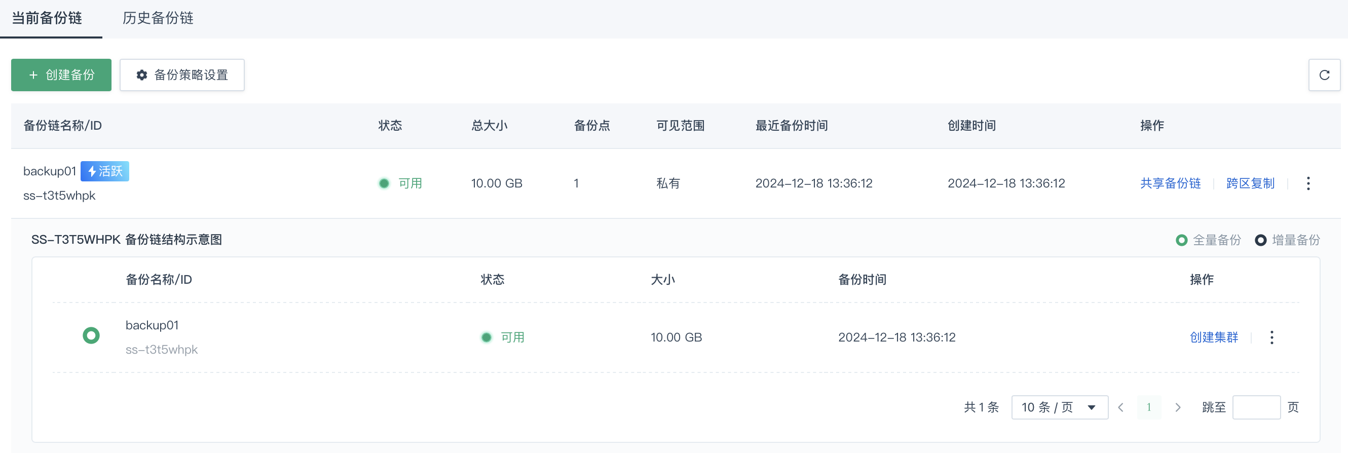Focus the 跳至 page number input
The height and width of the screenshot is (453, 1348).
coord(1256,407)
